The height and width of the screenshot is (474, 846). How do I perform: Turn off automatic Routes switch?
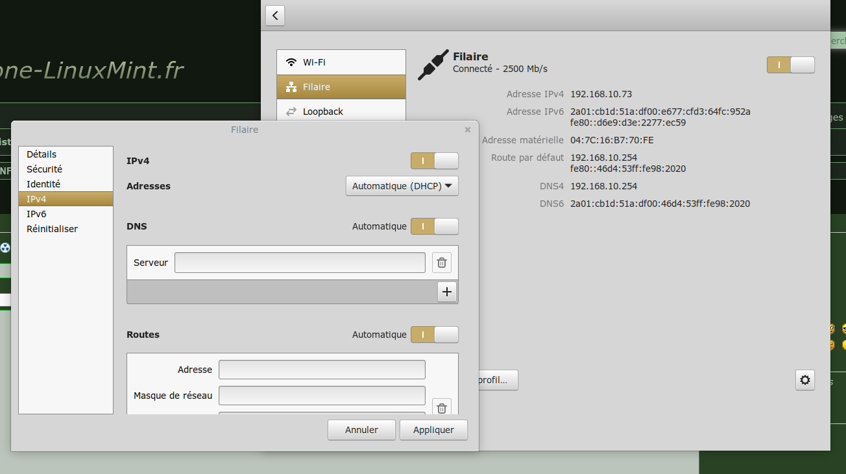click(x=434, y=335)
